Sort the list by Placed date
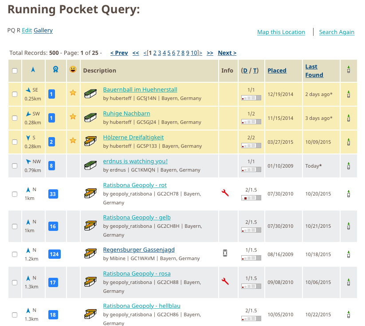Screen dimensions: 365x326 [x=277, y=70]
